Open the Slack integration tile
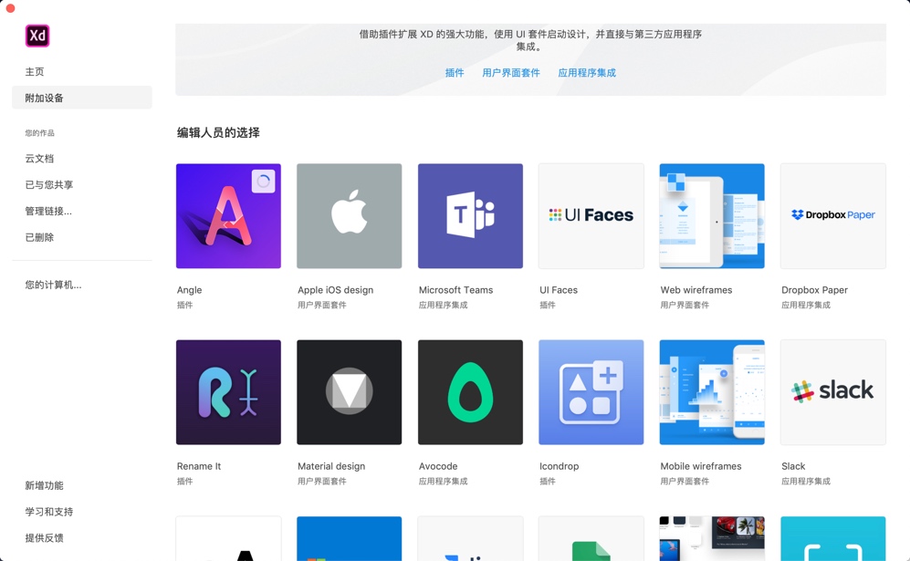910x561 pixels. [832, 391]
